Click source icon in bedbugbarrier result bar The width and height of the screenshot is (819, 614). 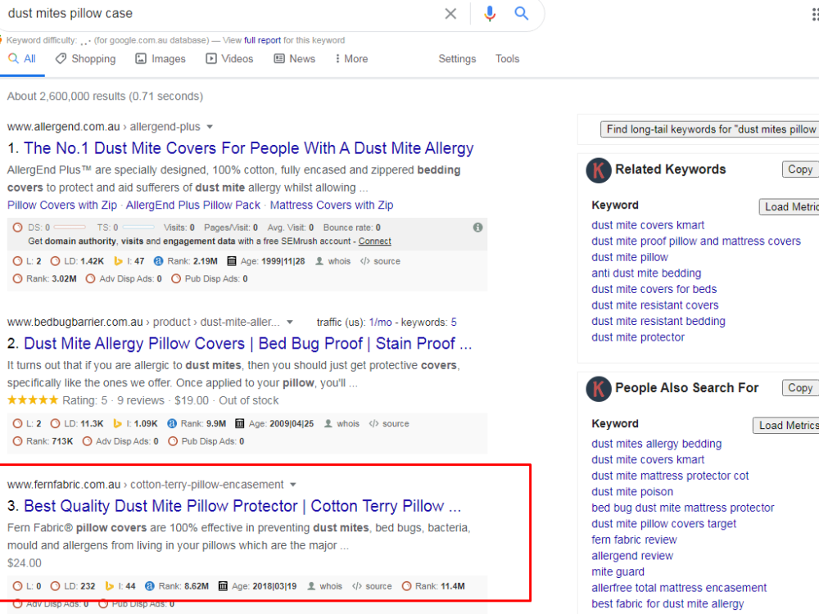373,423
